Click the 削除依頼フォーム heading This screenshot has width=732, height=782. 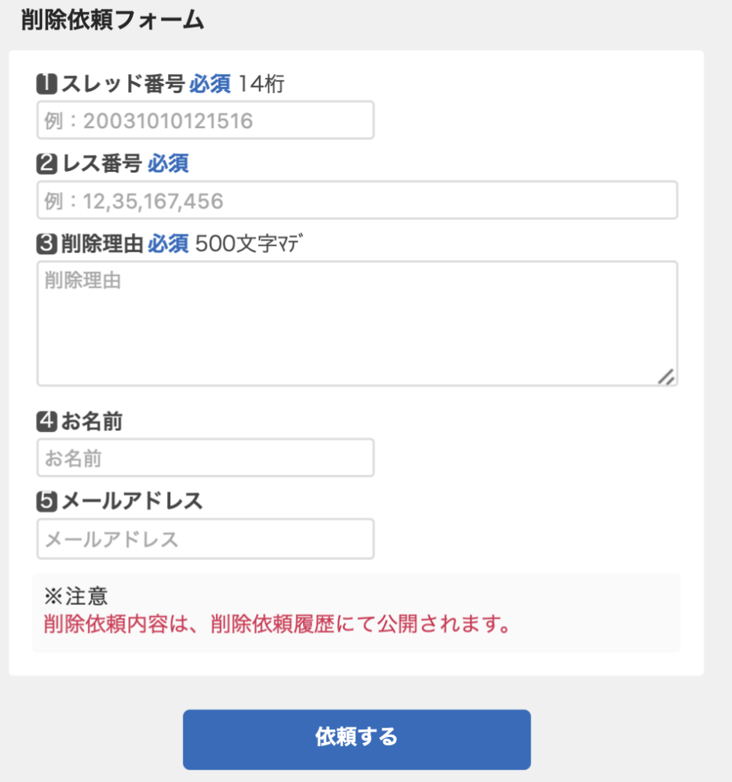tap(113, 20)
